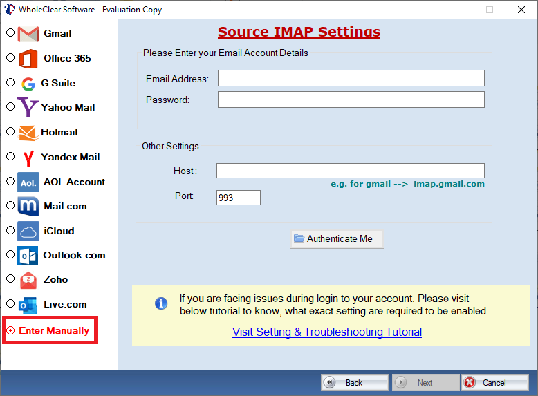Click the Yahoo Mail label text
The image size is (538, 396).
pyautogui.click(x=68, y=107)
